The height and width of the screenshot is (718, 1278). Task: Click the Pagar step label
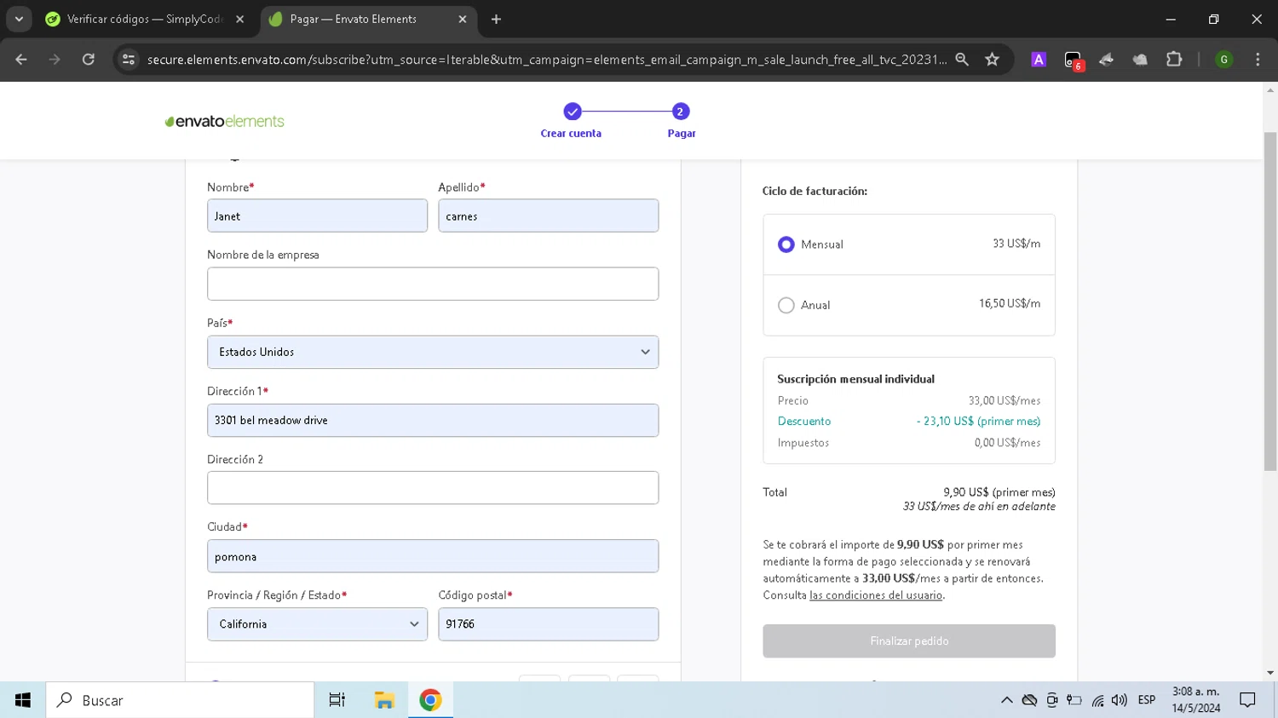pos(682,134)
